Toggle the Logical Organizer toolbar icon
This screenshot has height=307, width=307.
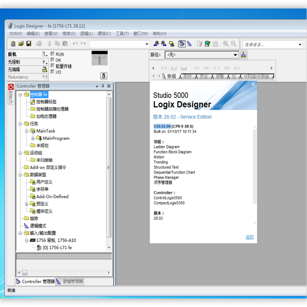coord(190,44)
